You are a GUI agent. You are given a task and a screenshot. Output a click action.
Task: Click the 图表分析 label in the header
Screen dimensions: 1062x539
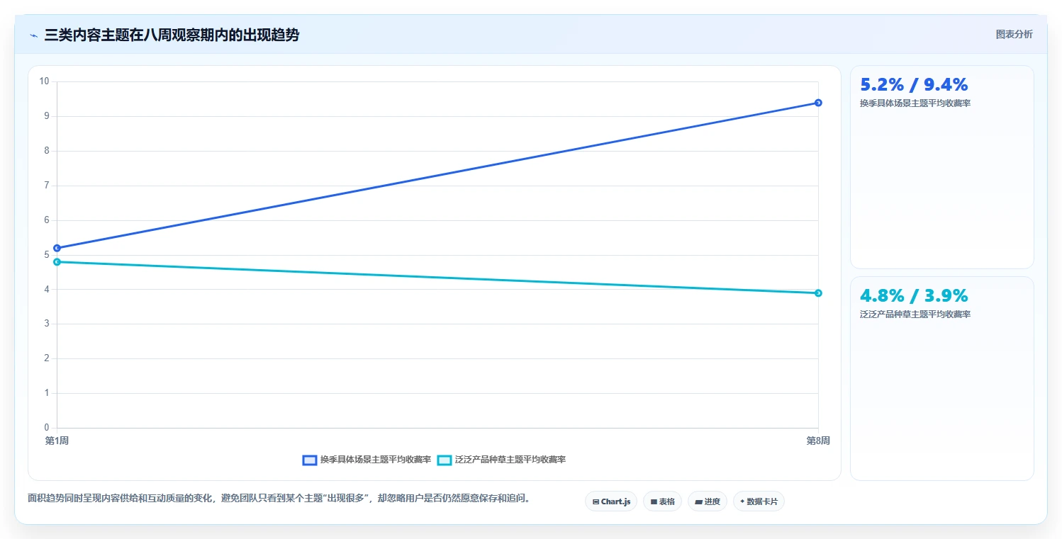1014,34
